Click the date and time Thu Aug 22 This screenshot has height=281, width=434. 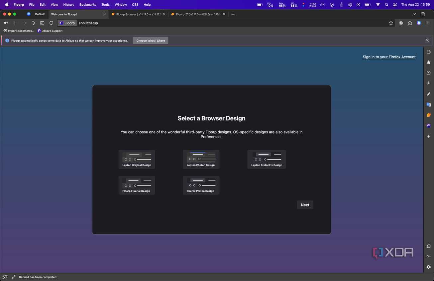tap(416, 5)
